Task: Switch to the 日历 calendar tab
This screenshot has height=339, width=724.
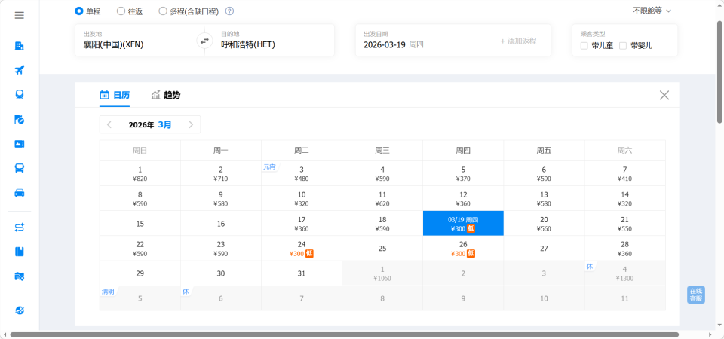Action: click(115, 96)
